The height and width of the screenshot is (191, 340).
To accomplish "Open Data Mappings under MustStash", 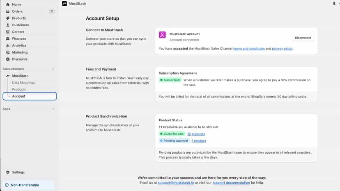I will pyautogui.click(x=23, y=82).
